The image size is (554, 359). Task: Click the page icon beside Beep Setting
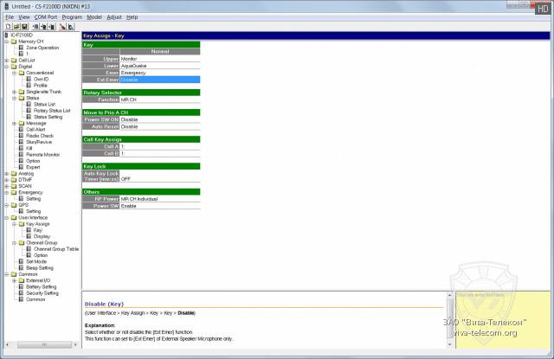coord(21,268)
